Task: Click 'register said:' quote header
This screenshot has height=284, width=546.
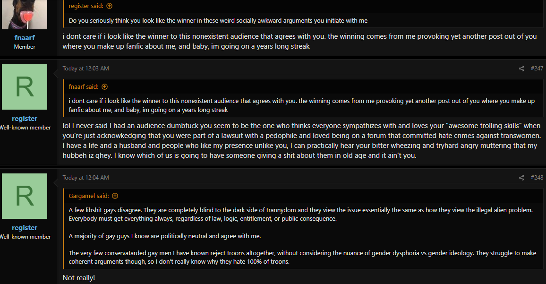Action: (86, 6)
